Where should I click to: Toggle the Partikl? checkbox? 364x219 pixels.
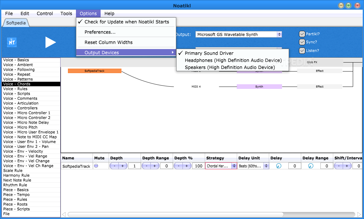click(302, 34)
